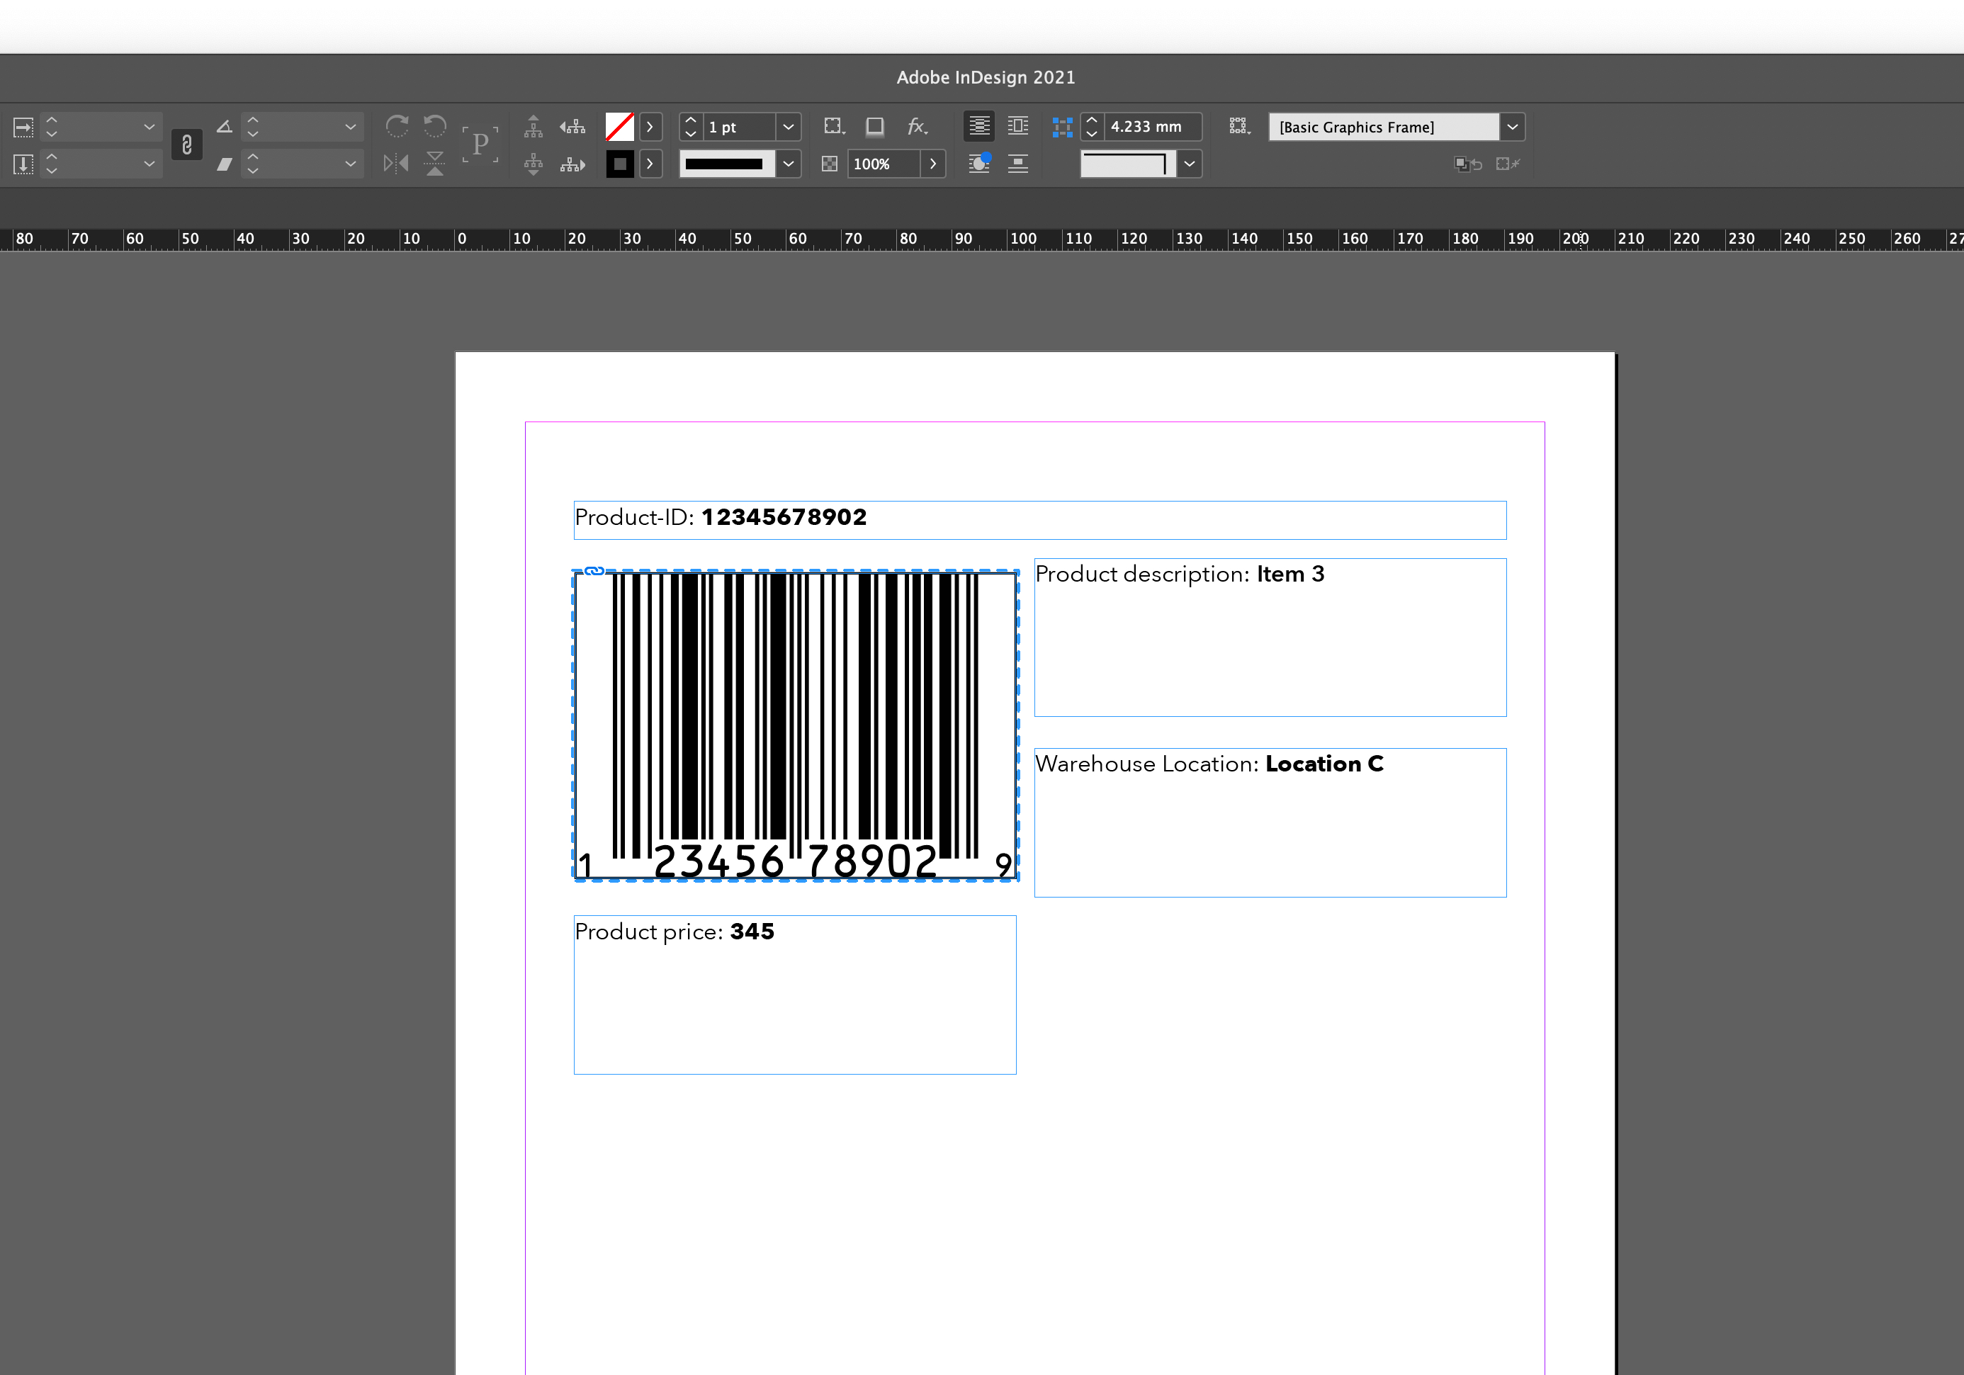Image resolution: width=1964 pixels, height=1375 pixels.
Task: Select container of the object
Action: (533, 127)
